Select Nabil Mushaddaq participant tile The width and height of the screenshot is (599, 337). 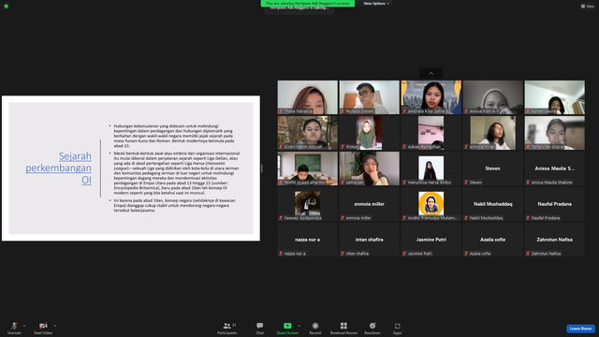click(493, 204)
